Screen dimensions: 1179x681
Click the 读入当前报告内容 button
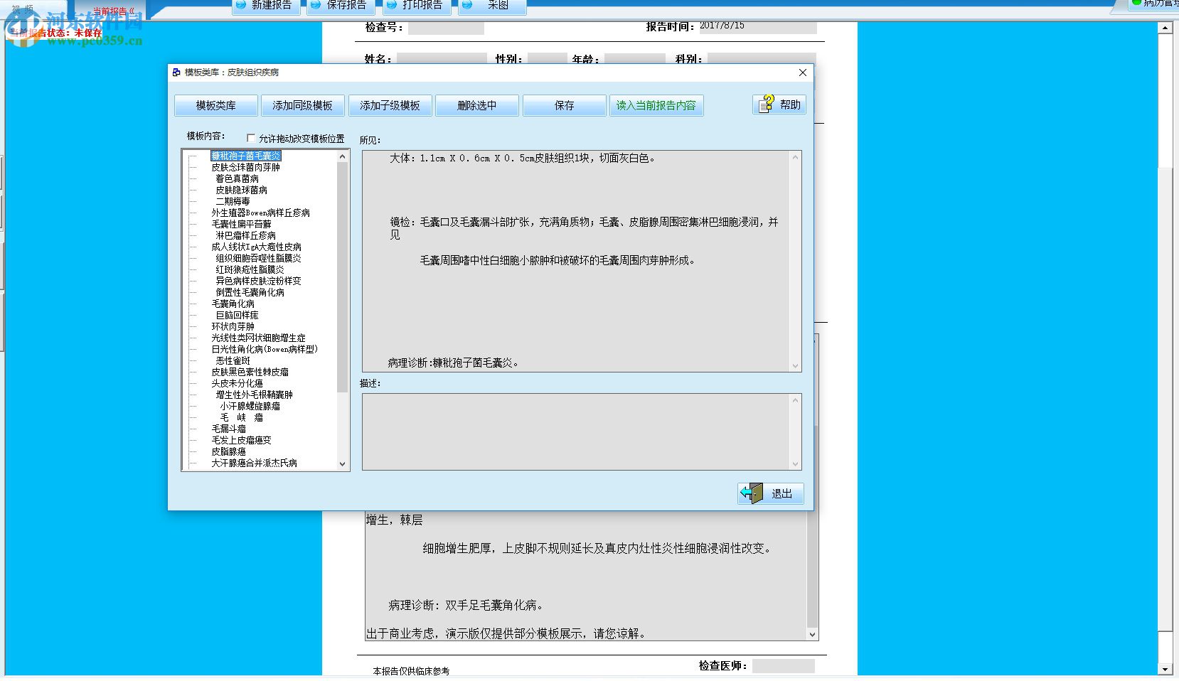tap(656, 105)
